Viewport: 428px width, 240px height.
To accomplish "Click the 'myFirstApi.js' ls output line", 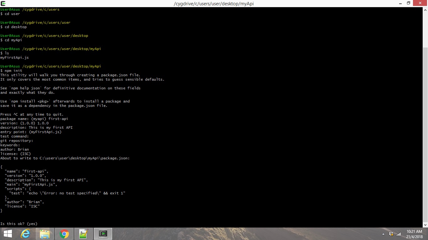I will click(x=14, y=57).
